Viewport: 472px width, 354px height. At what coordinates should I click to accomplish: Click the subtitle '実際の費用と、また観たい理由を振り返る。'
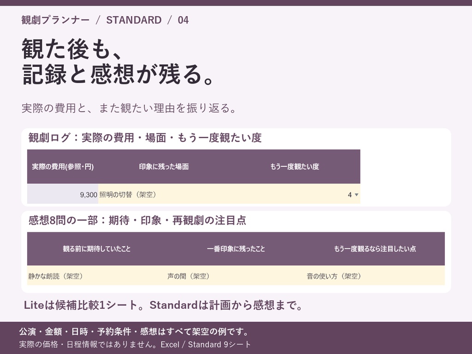(130, 108)
